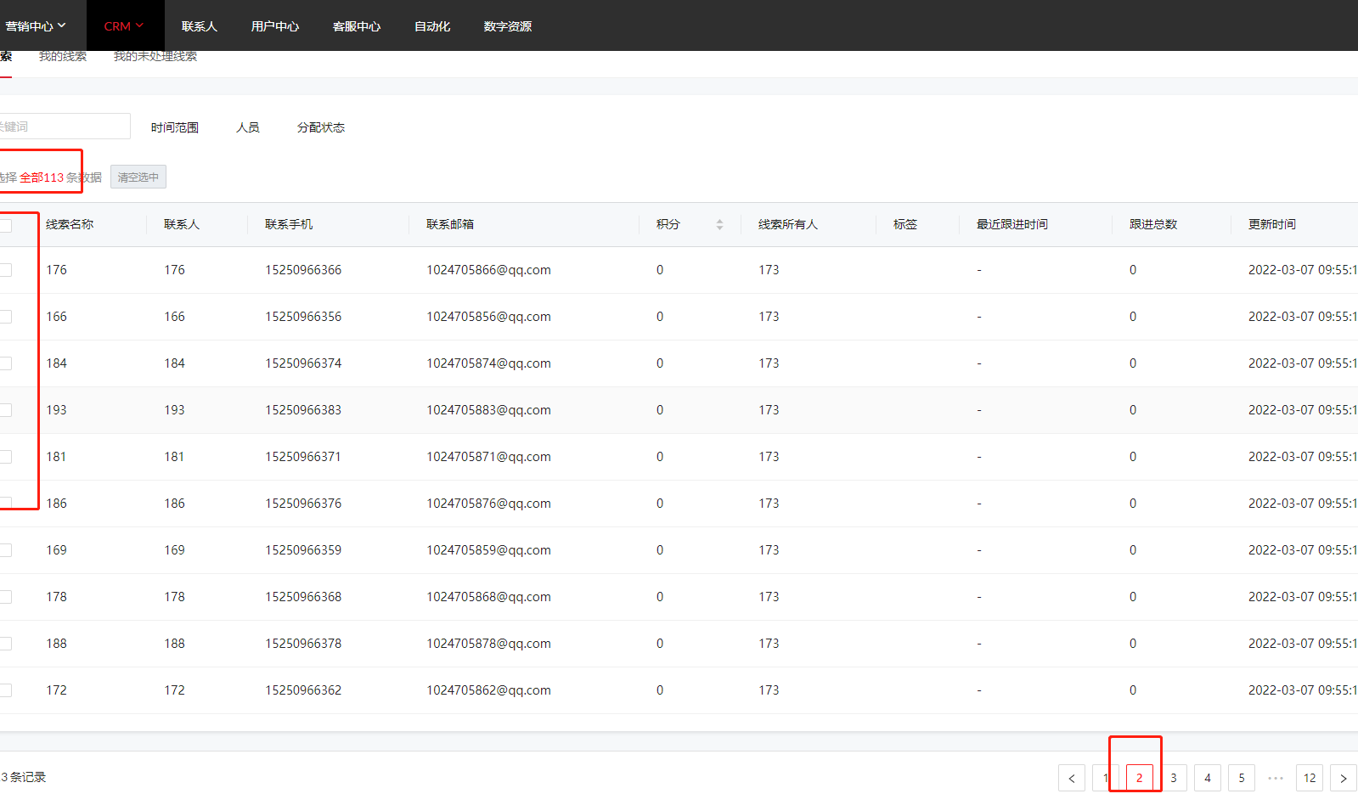The image size is (1358, 805).
Task: Open the CRM dropdown menu
Action: coord(124,26)
